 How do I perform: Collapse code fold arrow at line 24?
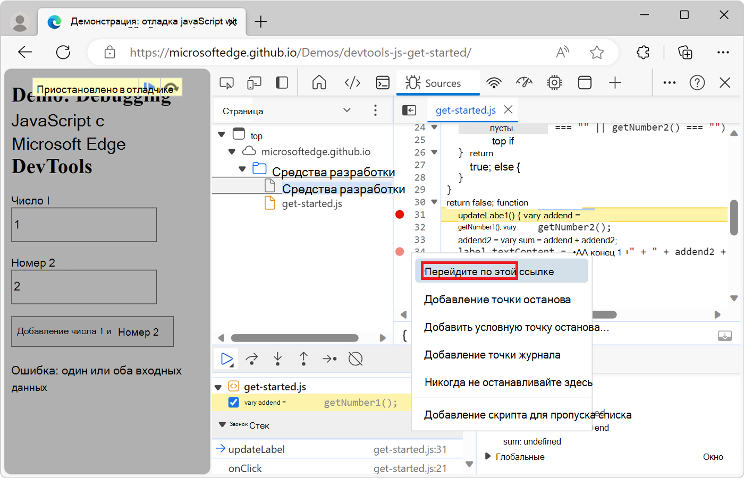[434, 127]
